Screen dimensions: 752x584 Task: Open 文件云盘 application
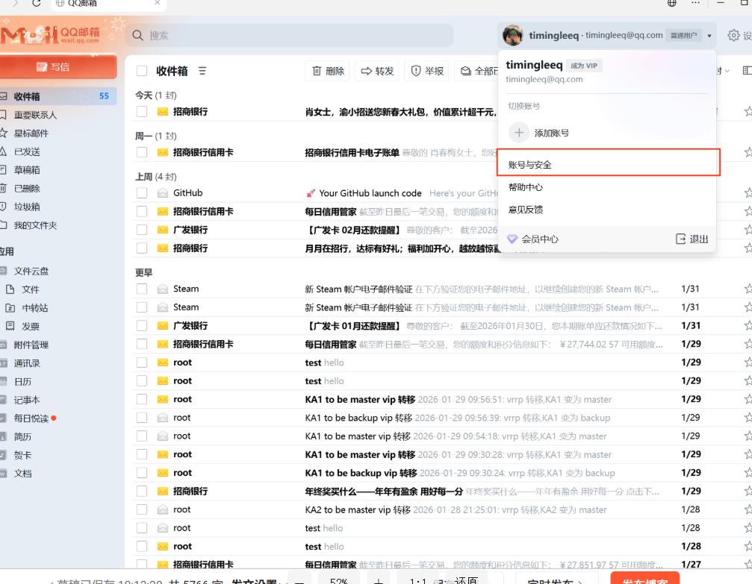tap(31, 271)
